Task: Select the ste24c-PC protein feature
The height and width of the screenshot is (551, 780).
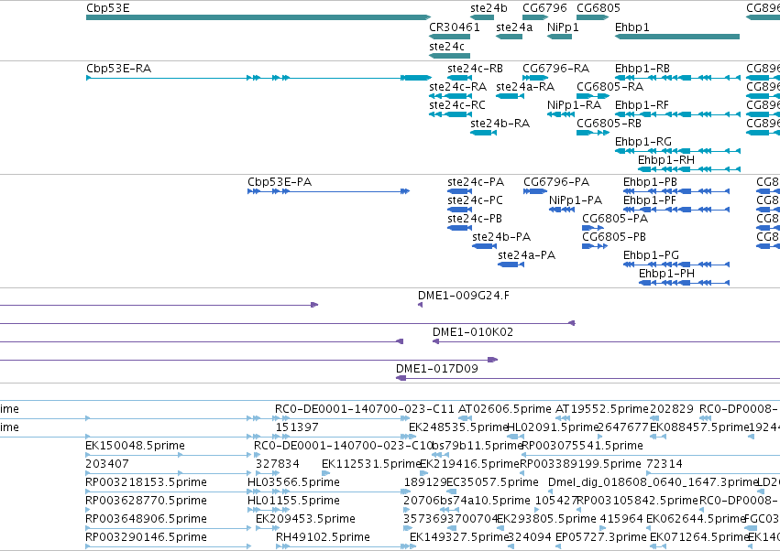Action: point(459,210)
